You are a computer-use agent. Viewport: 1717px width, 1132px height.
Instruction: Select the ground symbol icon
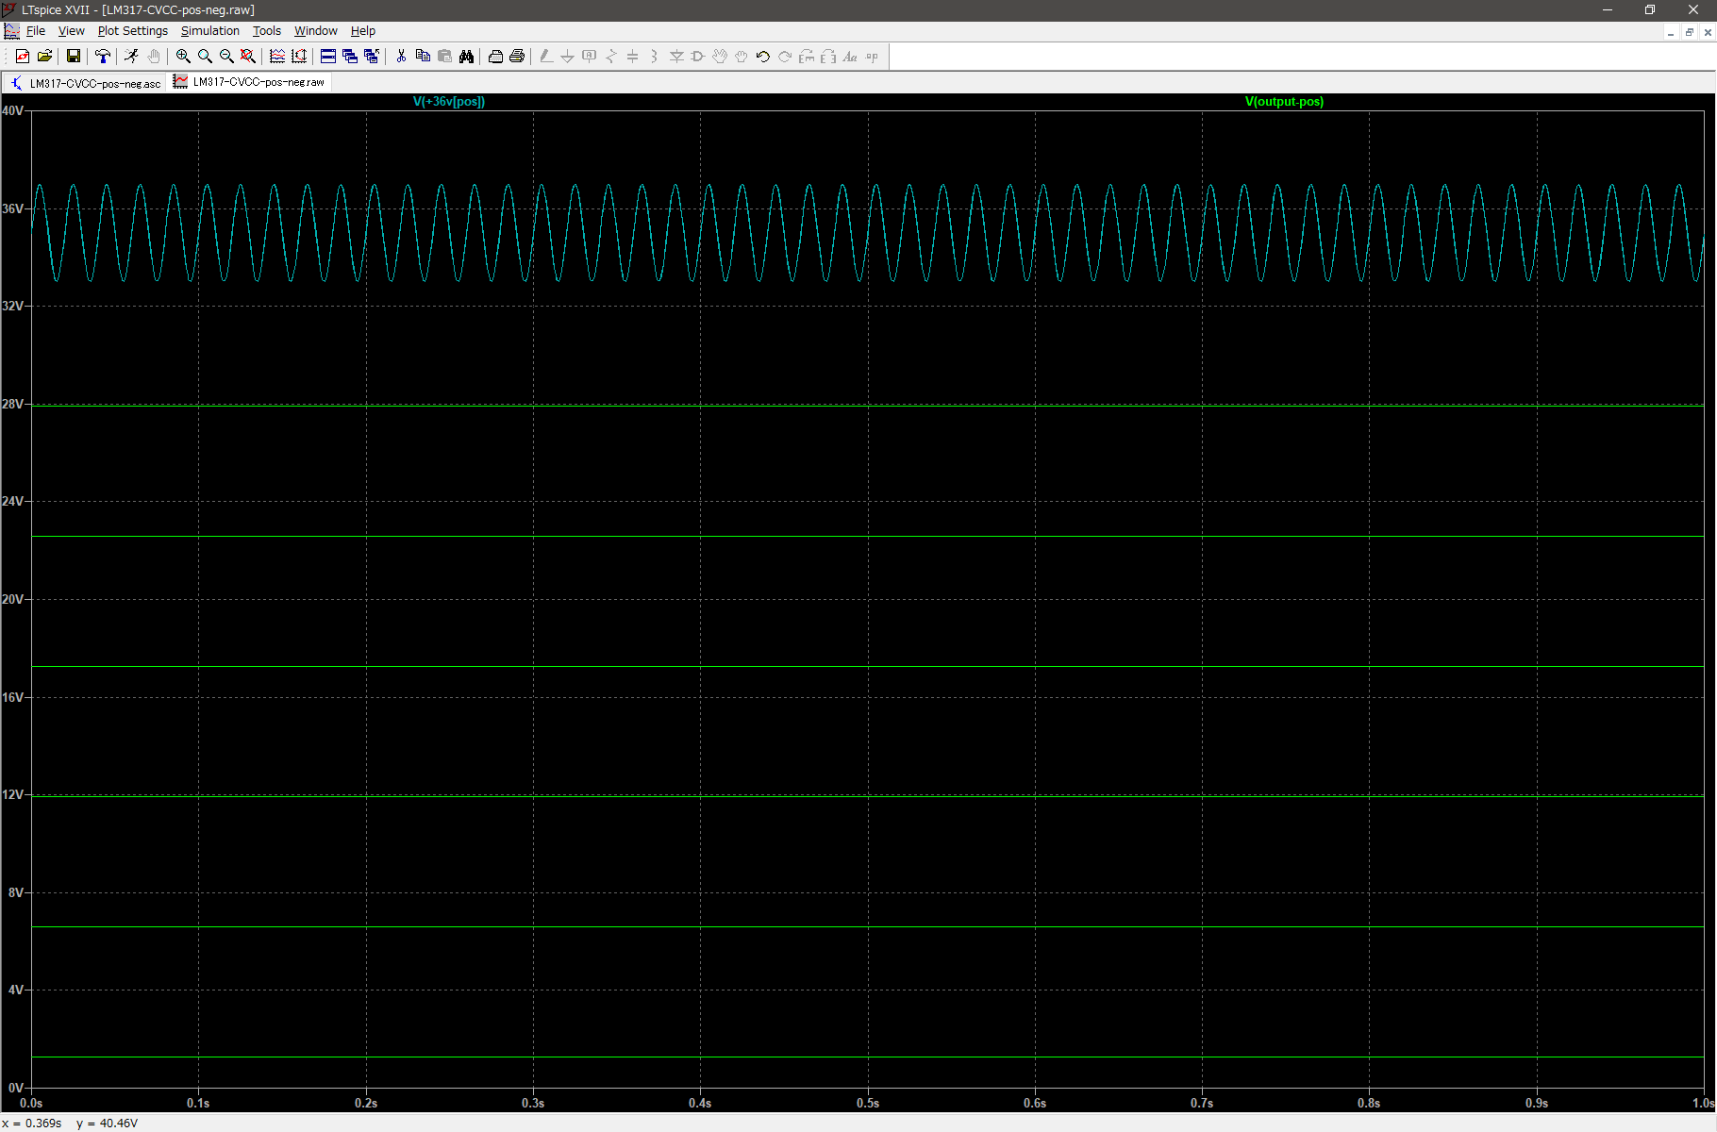pos(568,57)
